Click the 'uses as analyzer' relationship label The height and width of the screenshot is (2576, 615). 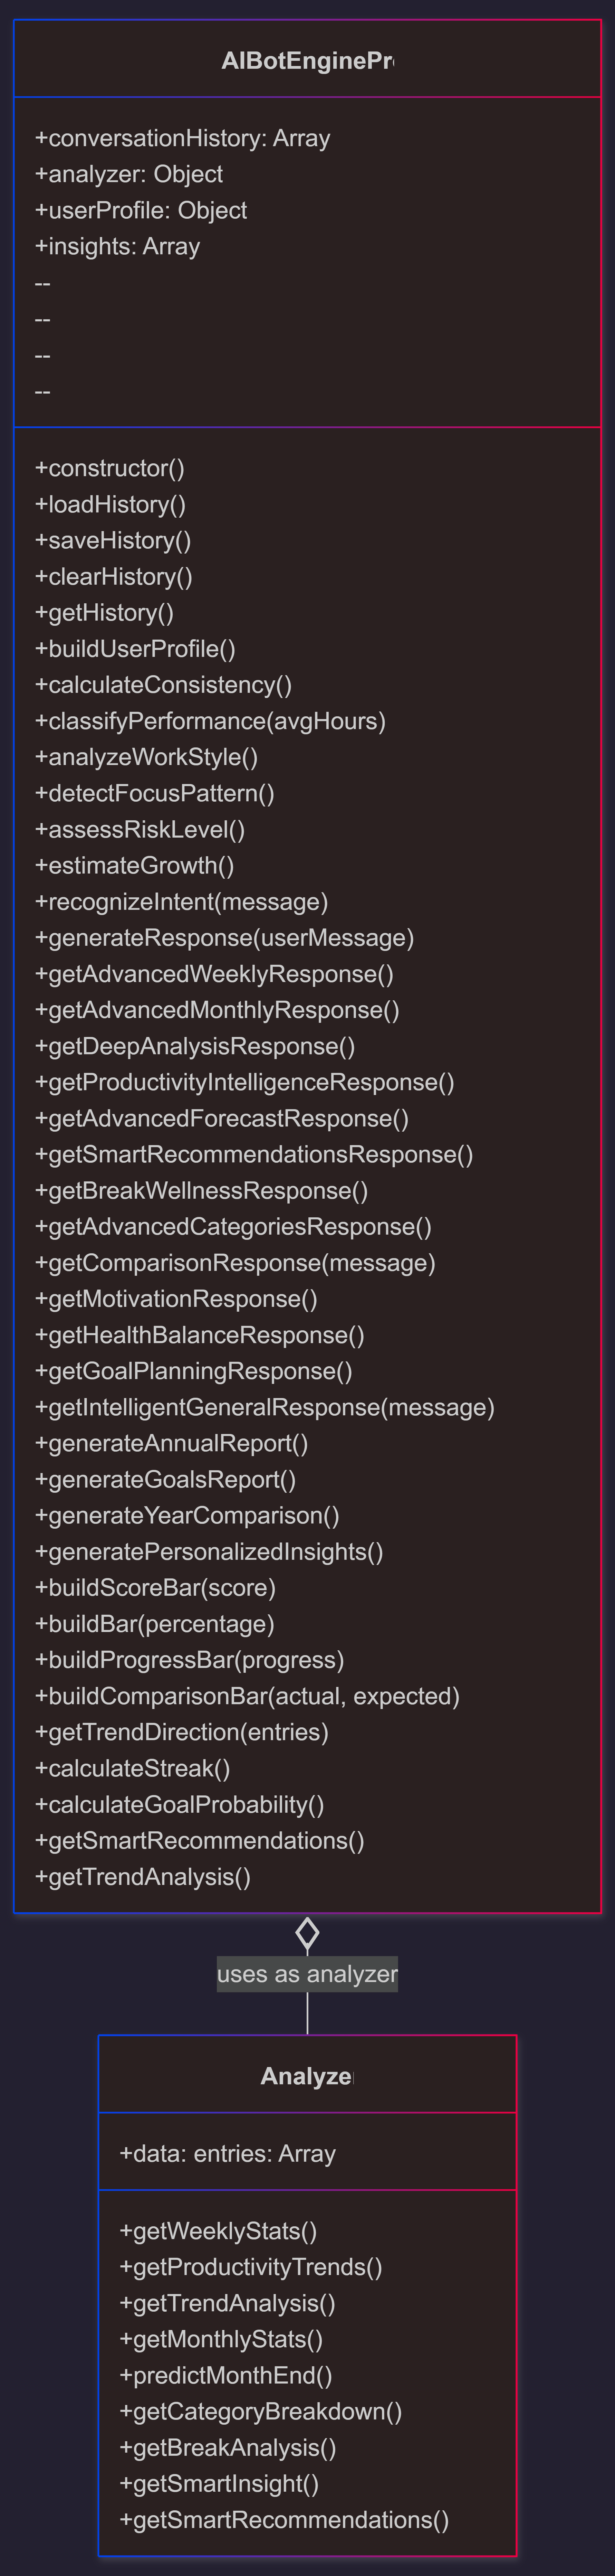307,1974
